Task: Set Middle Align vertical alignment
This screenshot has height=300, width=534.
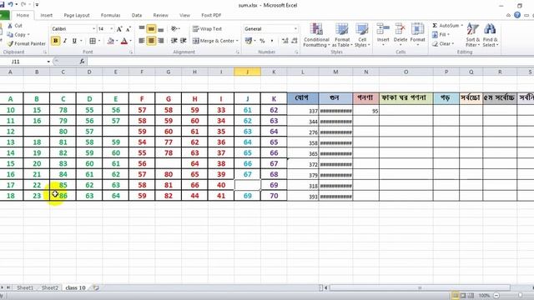Action: coord(151,29)
